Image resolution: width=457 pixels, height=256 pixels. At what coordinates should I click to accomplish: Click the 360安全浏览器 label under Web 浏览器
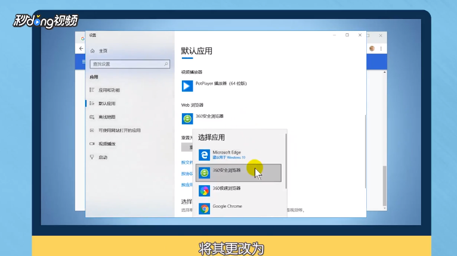(209, 116)
